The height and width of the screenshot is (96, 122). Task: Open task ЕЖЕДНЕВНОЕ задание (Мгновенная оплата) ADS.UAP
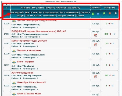coord(39,31)
